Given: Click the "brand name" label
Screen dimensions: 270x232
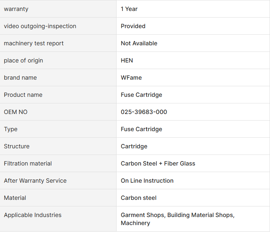Looking at the screenshot, I should point(20,78).
